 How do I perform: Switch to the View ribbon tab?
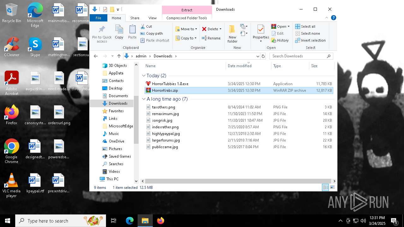(x=152, y=18)
